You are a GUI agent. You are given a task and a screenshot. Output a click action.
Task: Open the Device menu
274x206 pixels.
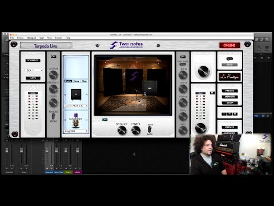click(x=20, y=38)
